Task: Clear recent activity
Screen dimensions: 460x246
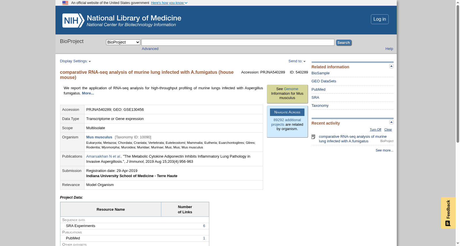Action: point(388,130)
